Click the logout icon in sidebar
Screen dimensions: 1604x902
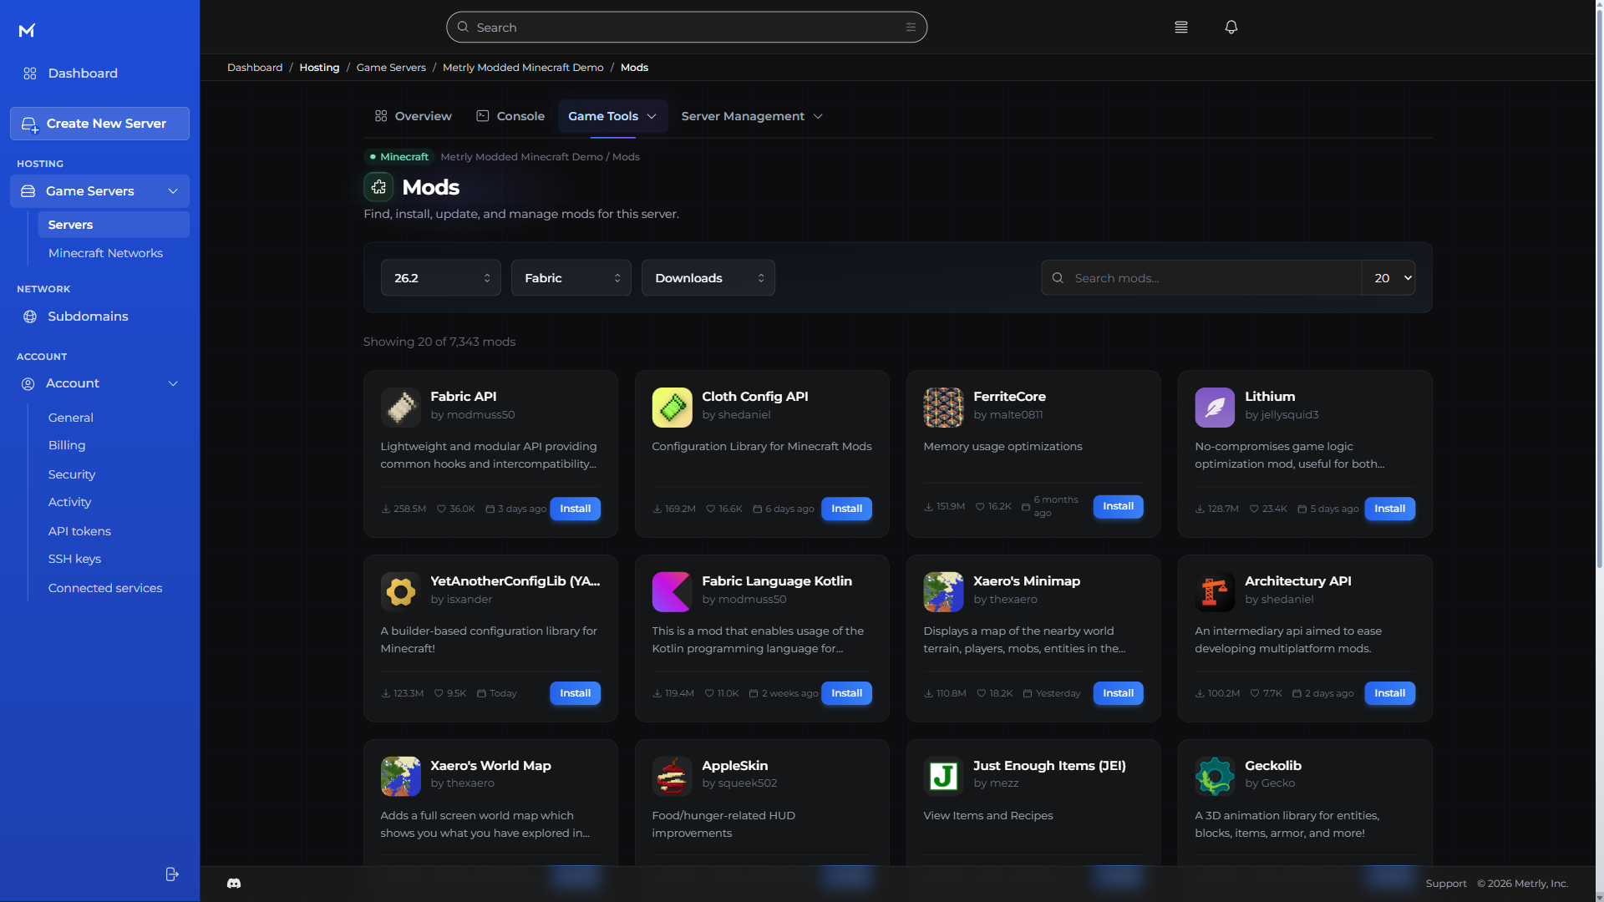tap(172, 874)
